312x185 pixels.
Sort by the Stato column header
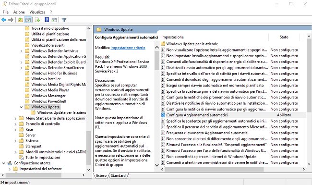click(284, 37)
